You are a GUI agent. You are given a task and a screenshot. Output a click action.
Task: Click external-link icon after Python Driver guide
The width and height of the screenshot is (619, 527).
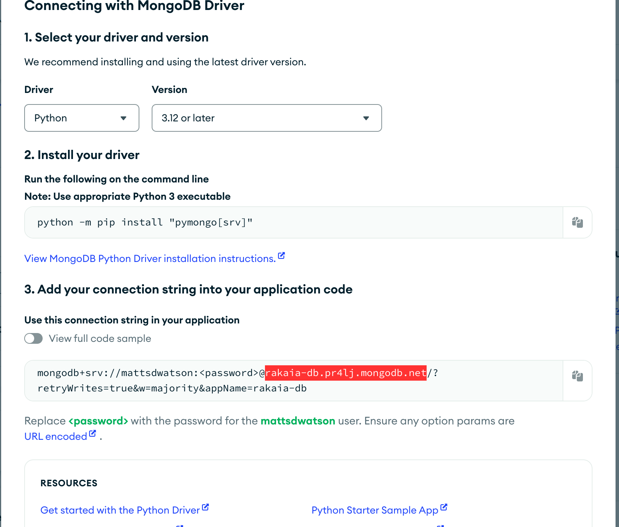tap(205, 507)
